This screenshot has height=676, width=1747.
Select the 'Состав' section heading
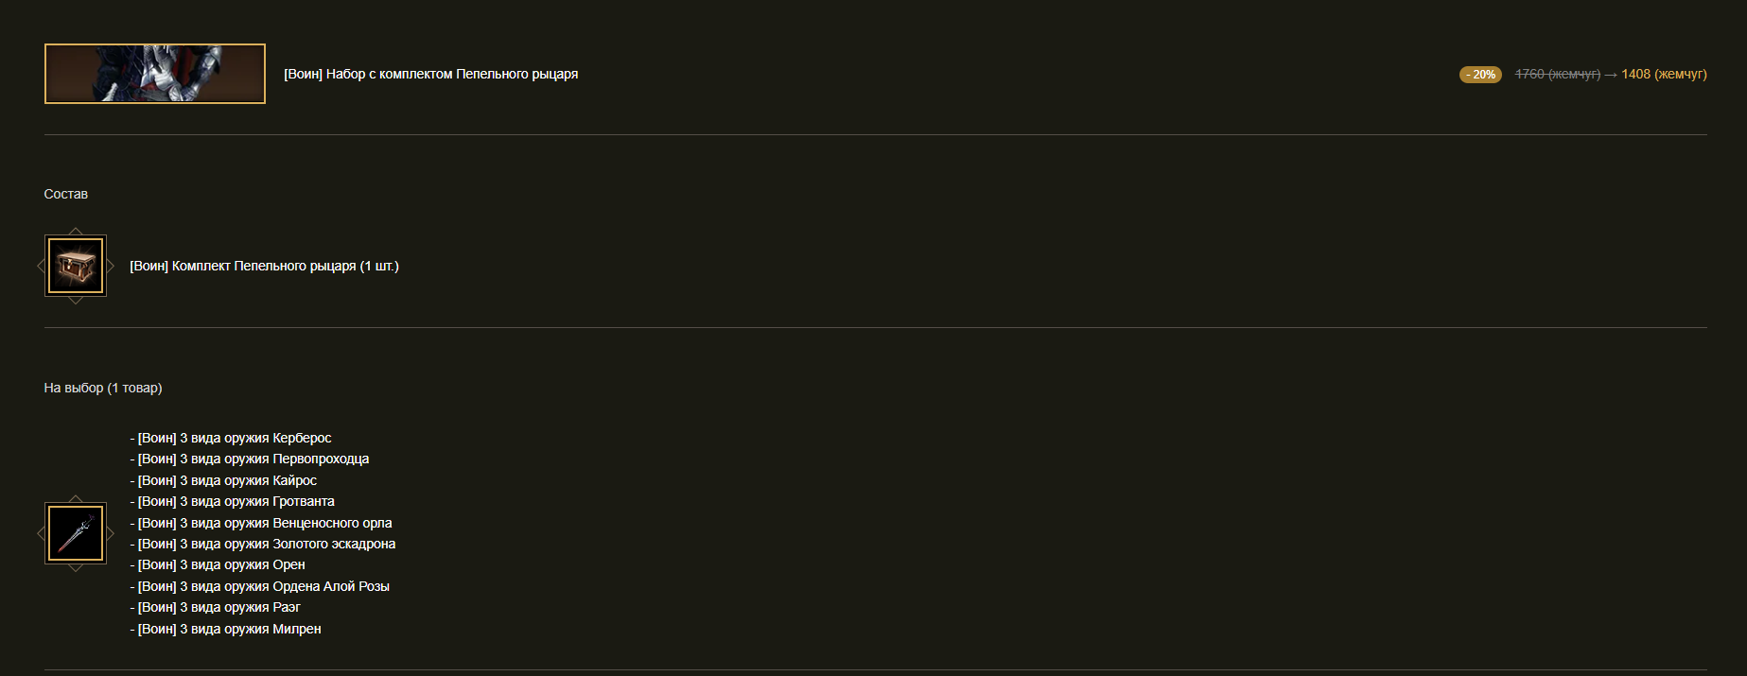pos(66,194)
